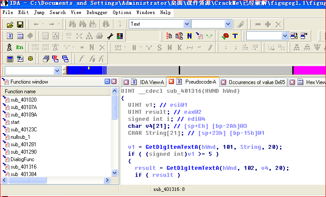Click sub_401316:8 in the status bar
326x197 pixels.
pyautogui.click(x=169, y=189)
